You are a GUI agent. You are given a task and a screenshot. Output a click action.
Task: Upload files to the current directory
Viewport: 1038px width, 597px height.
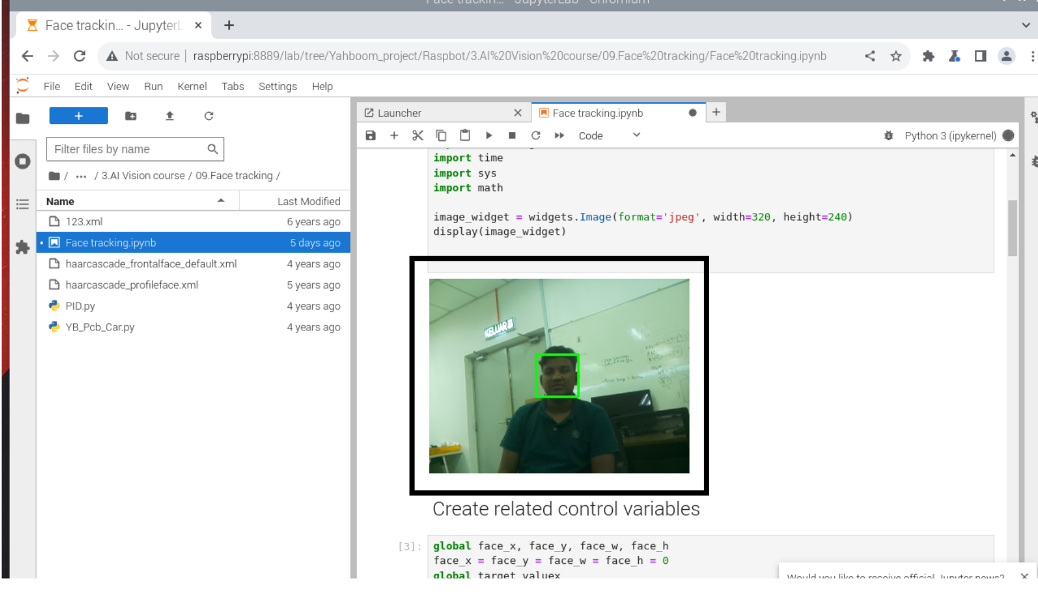(x=169, y=116)
